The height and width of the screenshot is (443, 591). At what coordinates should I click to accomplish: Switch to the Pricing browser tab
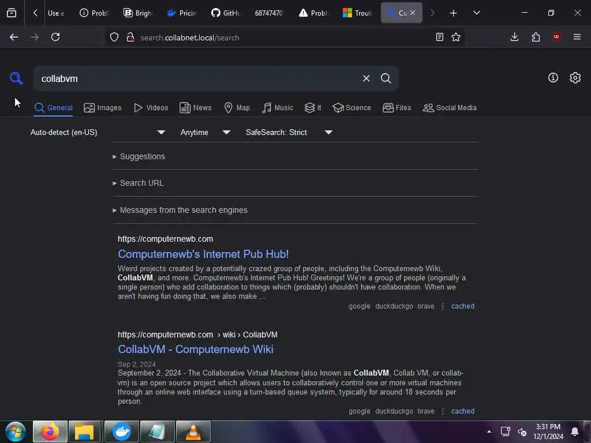[x=181, y=13]
